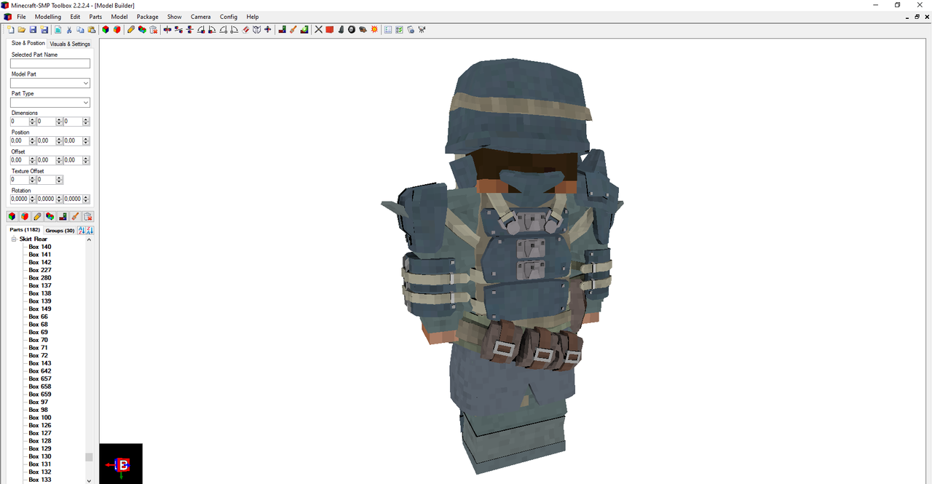Sort parts list A to Z
Image resolution: width=932 pixels, height=484 pixels.
pyautogui.click(x=82, y=230)
